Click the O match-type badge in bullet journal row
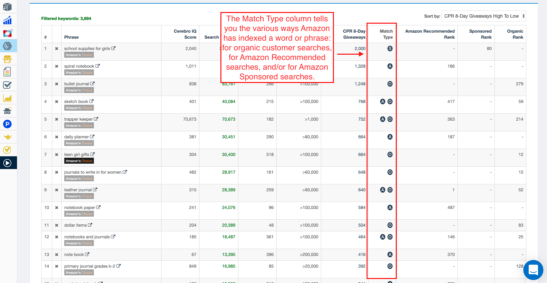This screenshot has height=283, width=547. [x=390, y=84]
